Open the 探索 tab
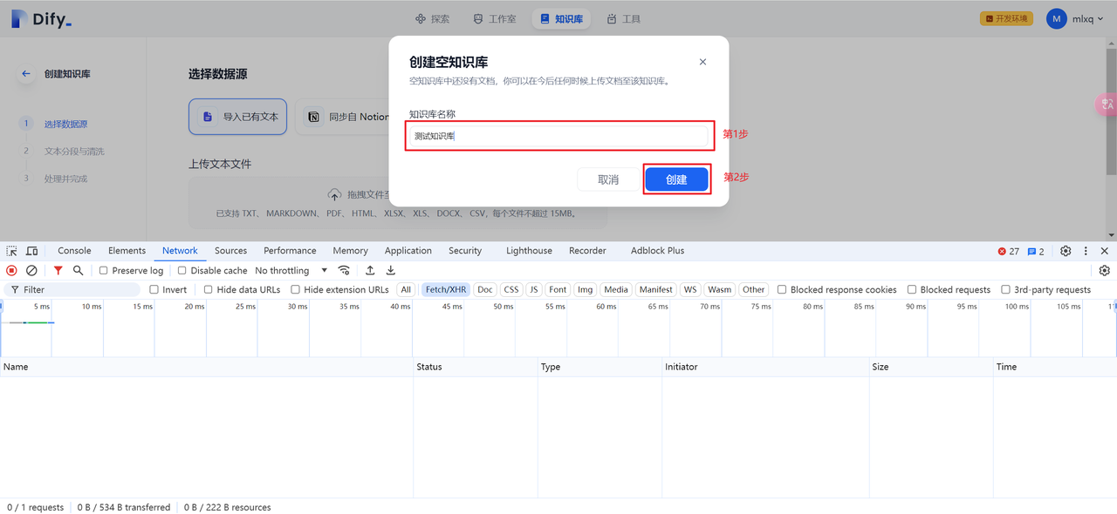Viewport: 1117px width, 514px height. tap(433, 18)
